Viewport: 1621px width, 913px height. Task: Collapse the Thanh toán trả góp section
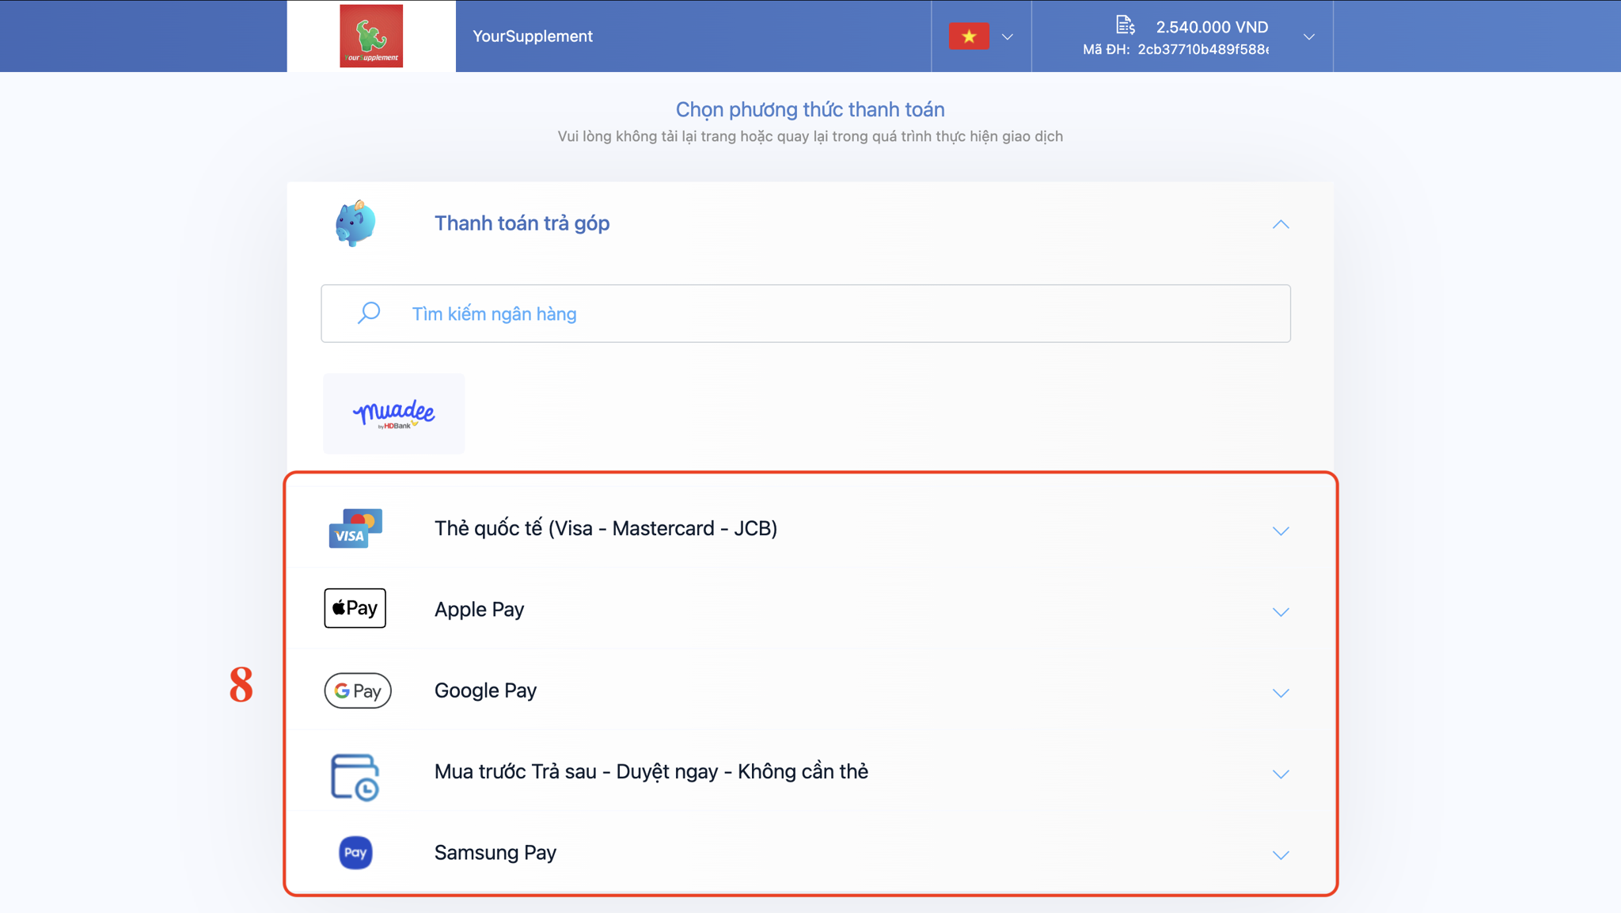(1281, 225)
